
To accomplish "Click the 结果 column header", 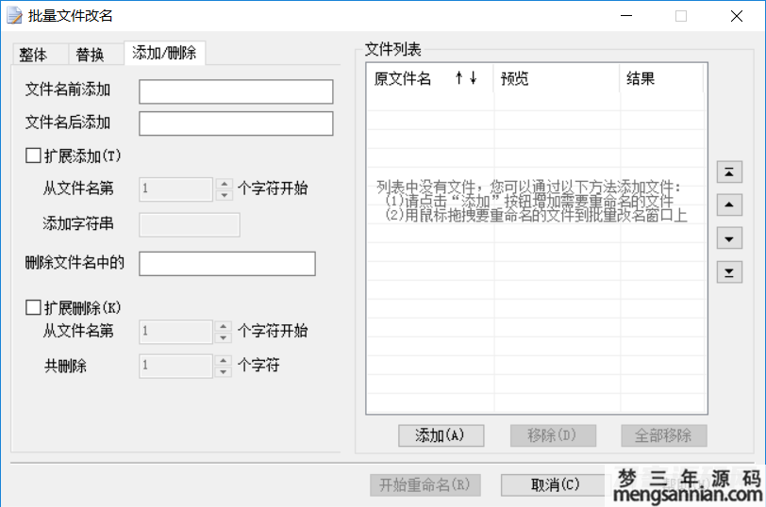I will click(662, 78).
